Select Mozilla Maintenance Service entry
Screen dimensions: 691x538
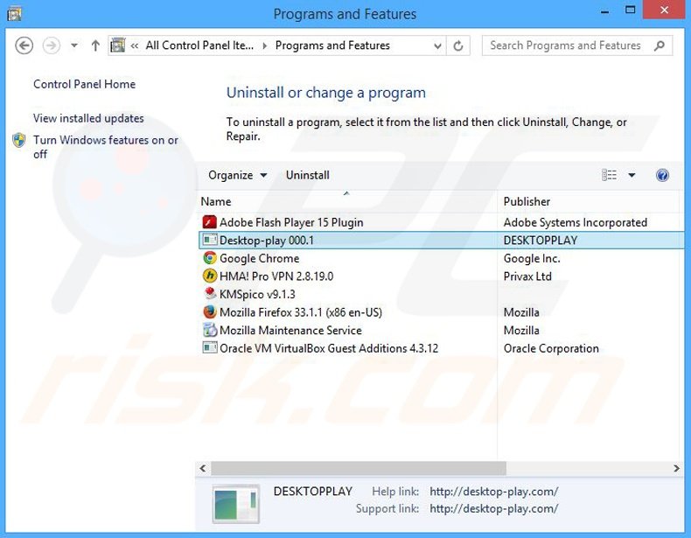click(x=290, y=331)
